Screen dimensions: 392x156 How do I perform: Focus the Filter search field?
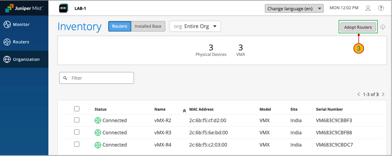coord(100,78)
